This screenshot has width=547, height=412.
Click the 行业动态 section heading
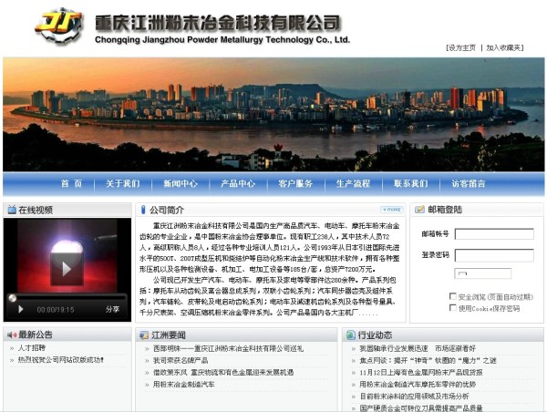point(375,335)
